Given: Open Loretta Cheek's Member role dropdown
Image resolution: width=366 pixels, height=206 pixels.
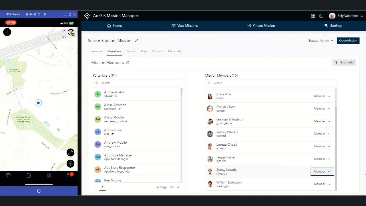Looking at the screenshot, I should (x=322, y=146).
